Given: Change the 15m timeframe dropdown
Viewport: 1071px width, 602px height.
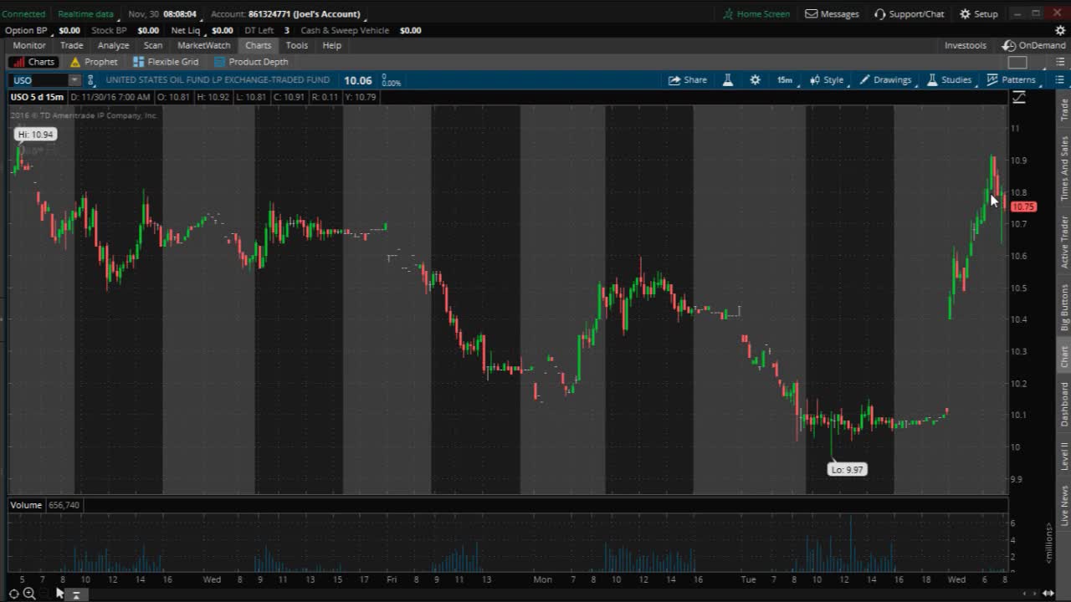Looking at the screenshot, I should [x=784, y=80].
